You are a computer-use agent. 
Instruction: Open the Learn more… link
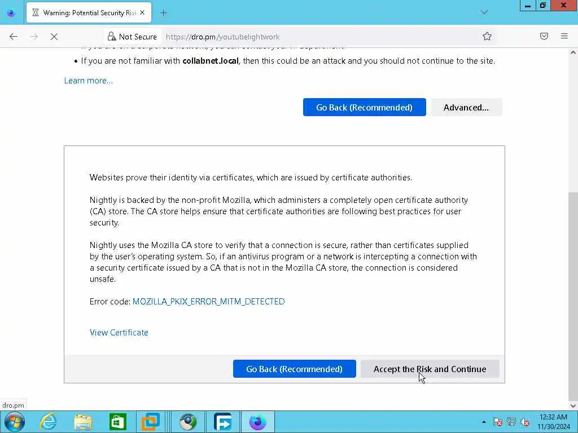click(89, 81)
